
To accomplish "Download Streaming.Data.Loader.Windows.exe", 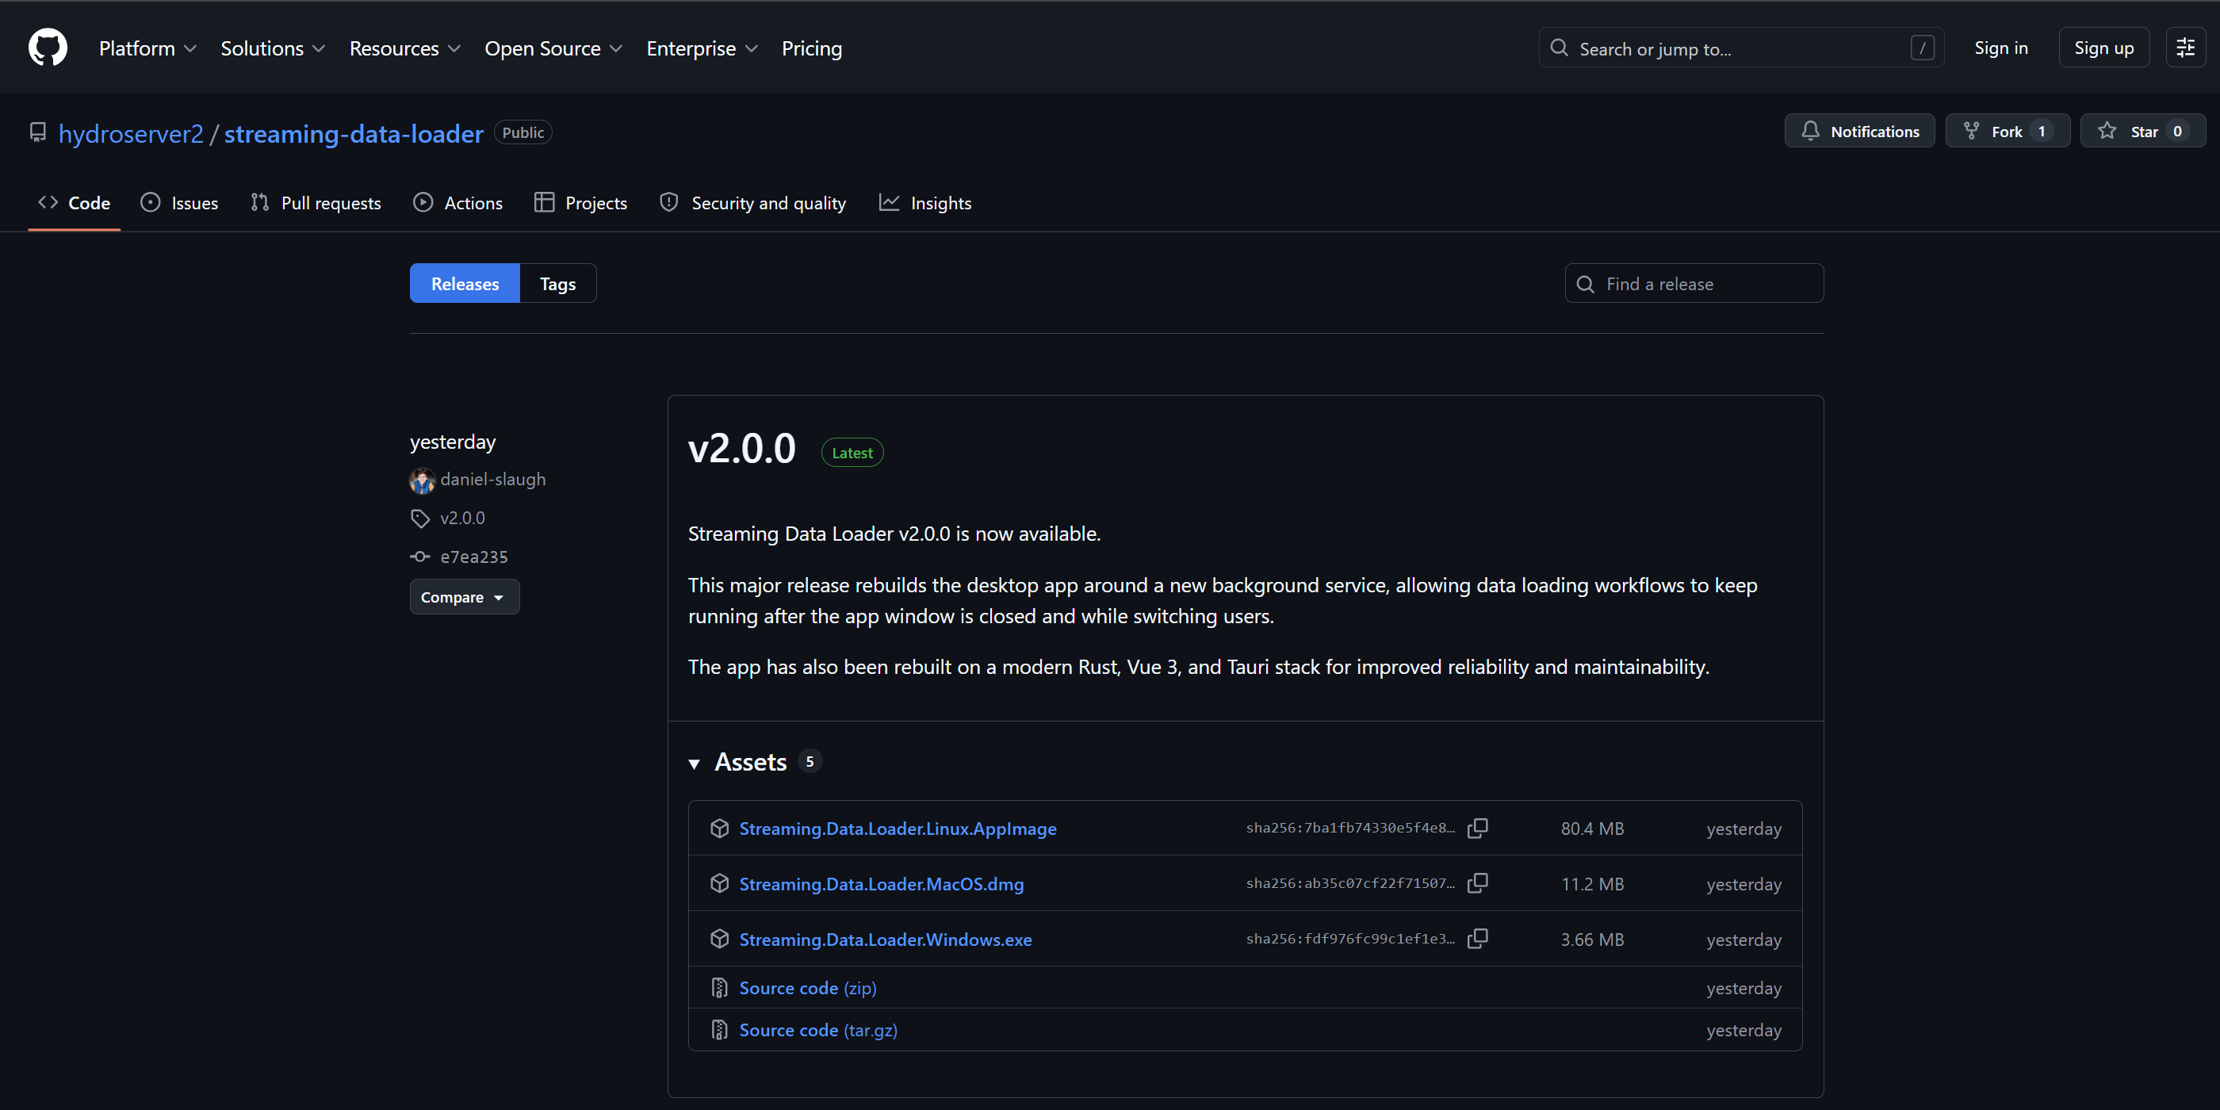I will (x=885, y=940).
